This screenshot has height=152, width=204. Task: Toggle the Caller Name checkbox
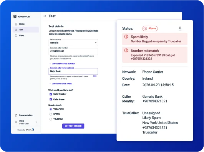[x=51, y=99]
